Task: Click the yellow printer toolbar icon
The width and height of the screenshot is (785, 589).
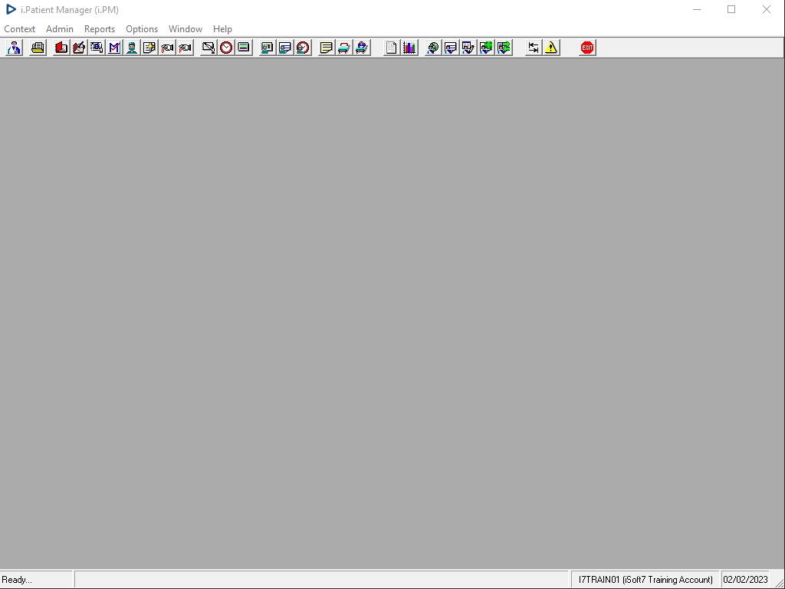Action: 38,48
